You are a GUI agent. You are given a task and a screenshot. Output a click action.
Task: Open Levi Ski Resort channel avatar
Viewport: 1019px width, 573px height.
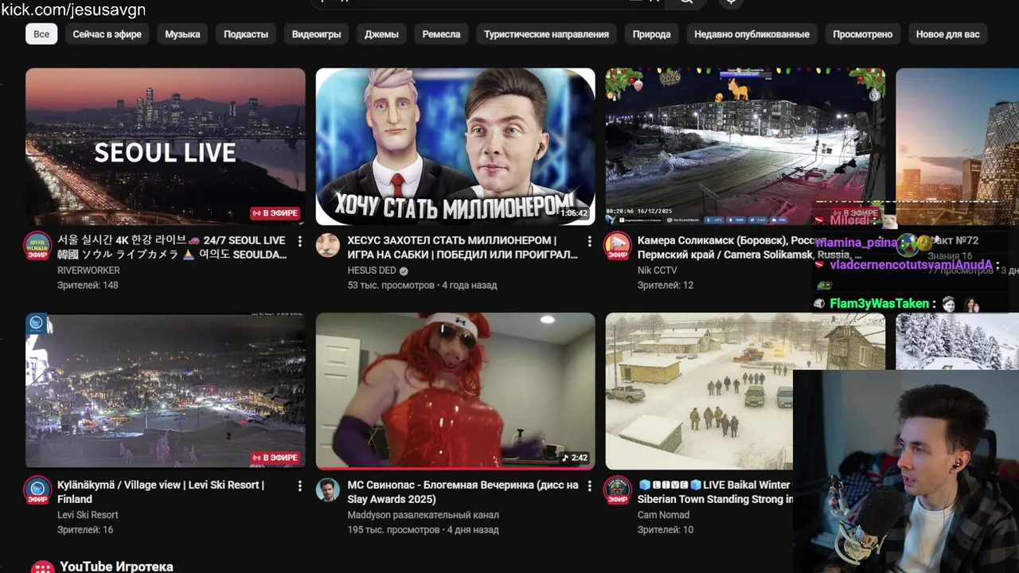point(37,490)
